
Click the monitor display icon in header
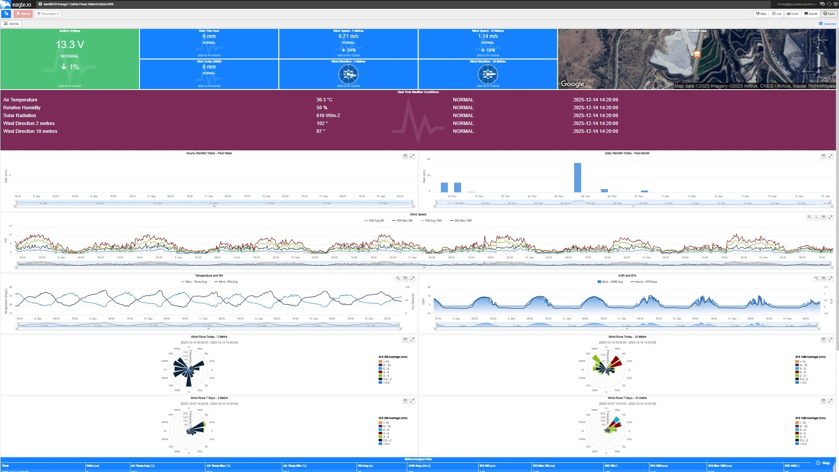[x=836, y=4]
